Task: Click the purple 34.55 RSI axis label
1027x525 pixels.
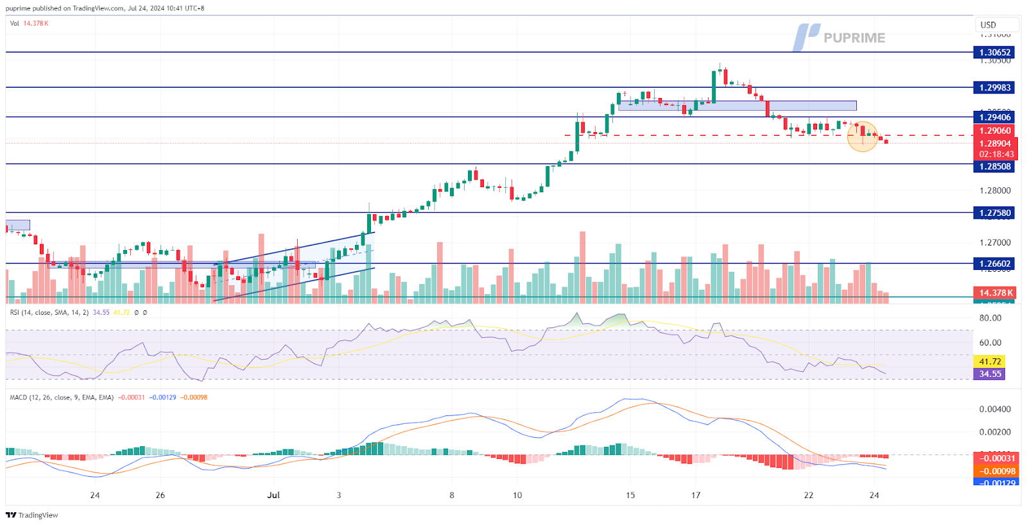Action: tap(989, 374)
